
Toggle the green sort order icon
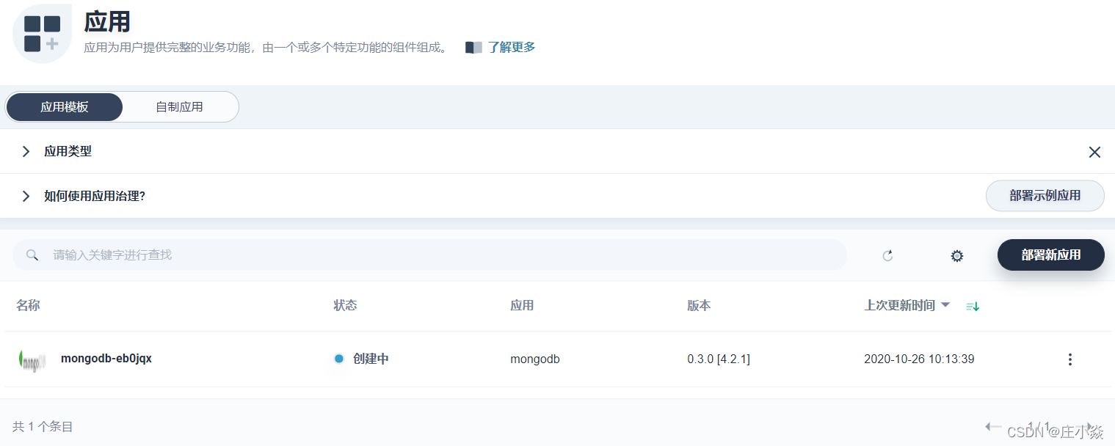973,306
